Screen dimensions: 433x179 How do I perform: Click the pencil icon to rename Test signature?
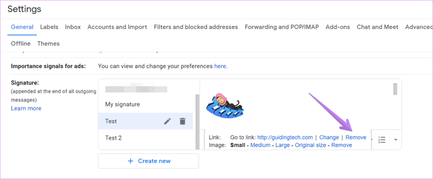[x=167, y=121]
